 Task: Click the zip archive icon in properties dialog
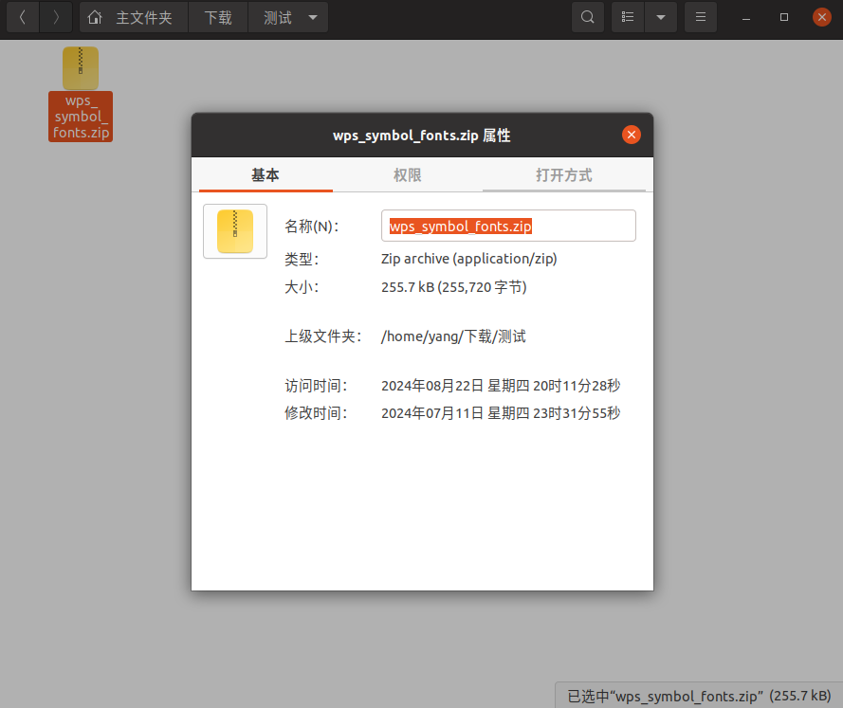click(x=235, y=231)
